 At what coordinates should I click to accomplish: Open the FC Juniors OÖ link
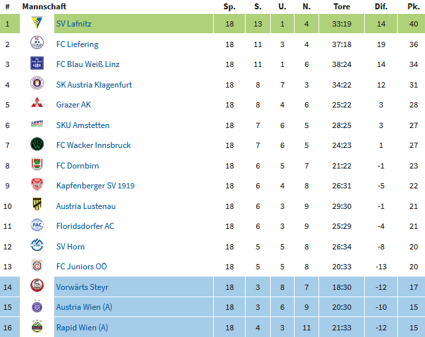click(81, 267)
